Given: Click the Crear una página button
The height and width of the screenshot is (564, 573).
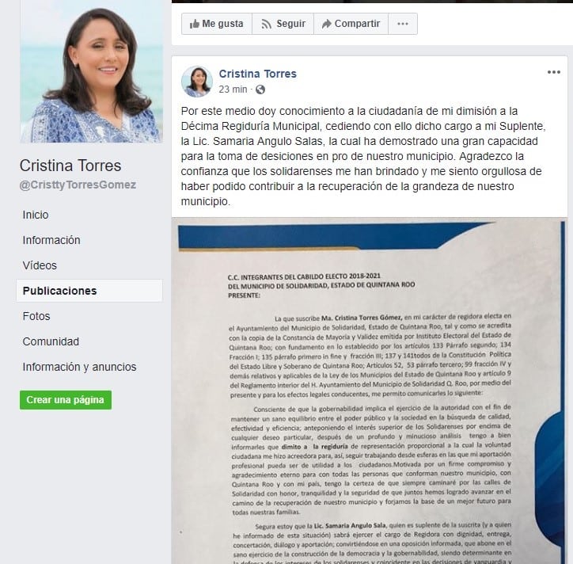Looking at the screenshot, I should [x=66, y=400].
